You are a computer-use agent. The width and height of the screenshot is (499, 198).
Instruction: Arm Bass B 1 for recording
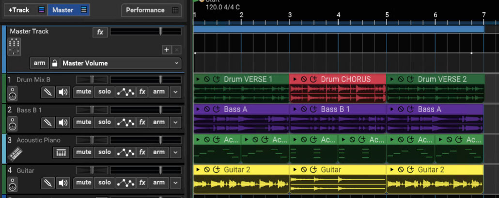tap(159, 122)
